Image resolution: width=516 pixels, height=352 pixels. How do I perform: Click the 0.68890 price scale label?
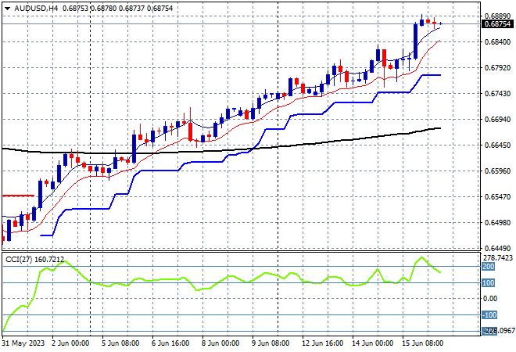pos(497,16)
